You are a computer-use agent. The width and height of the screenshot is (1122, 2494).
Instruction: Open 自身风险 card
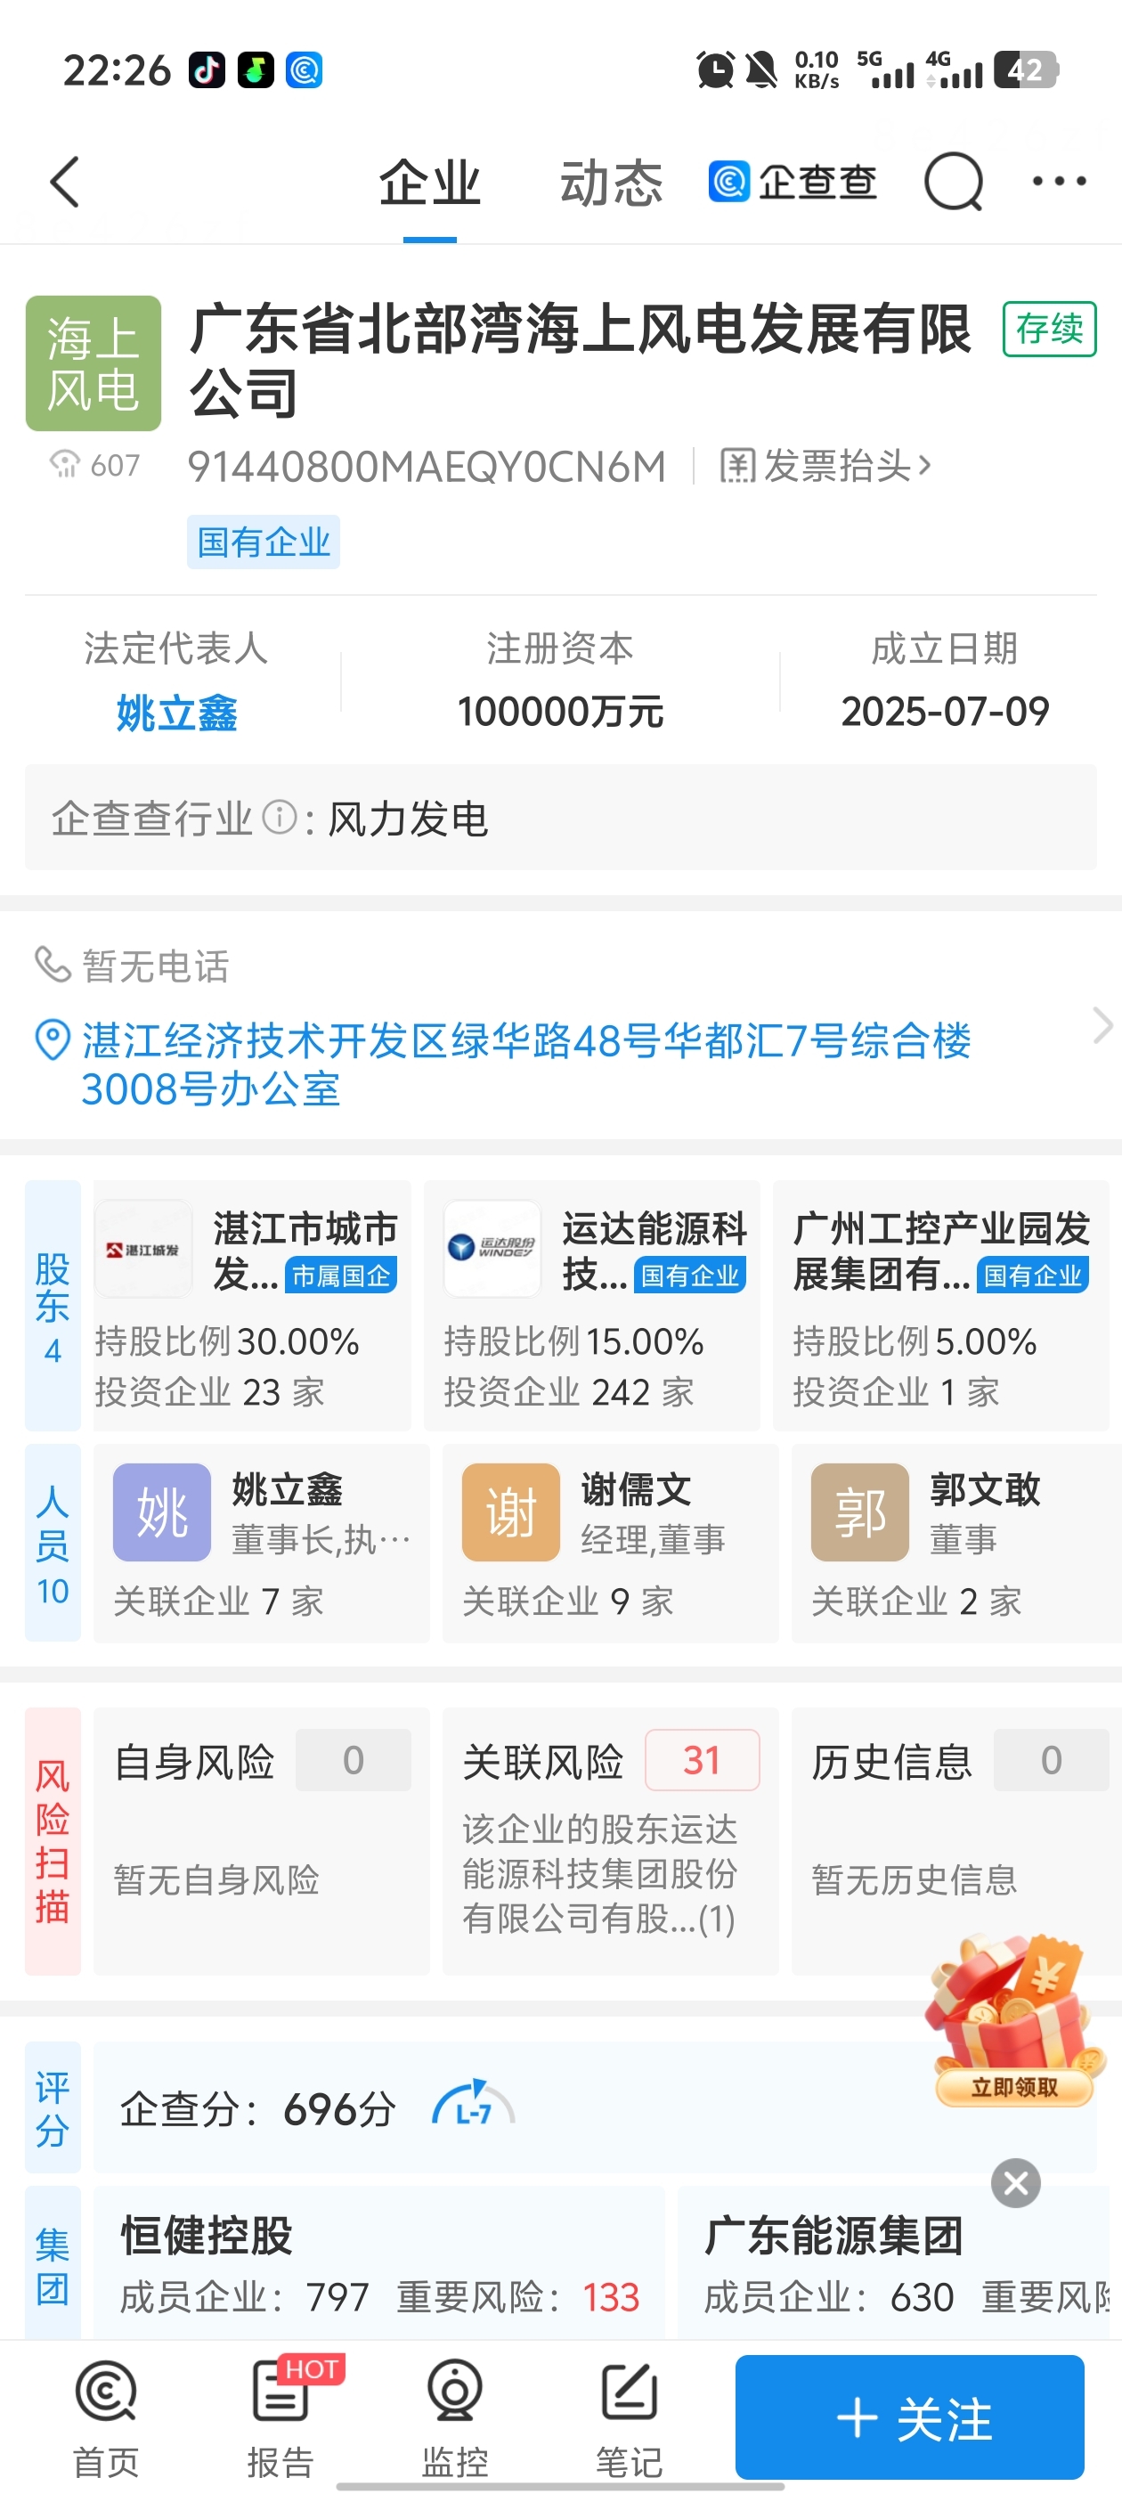coord(262,1841)
